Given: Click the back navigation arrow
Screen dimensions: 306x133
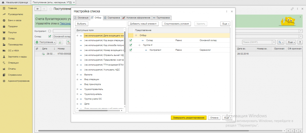Looking at the screenshot, I should pos(38,9).
